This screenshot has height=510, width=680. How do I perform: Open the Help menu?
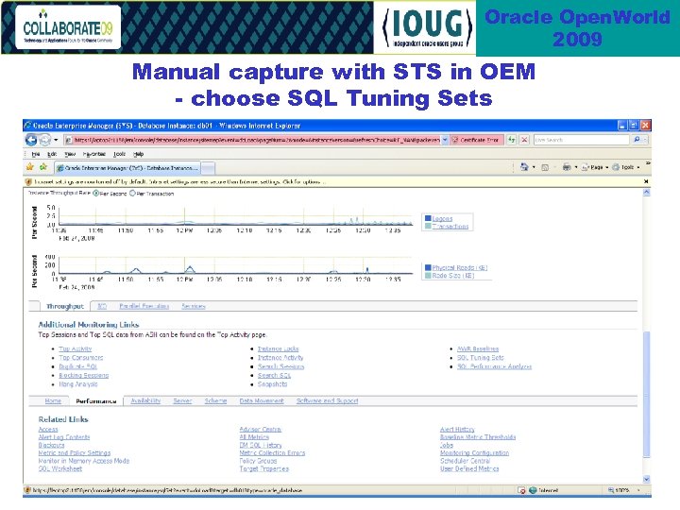(138, 154)
